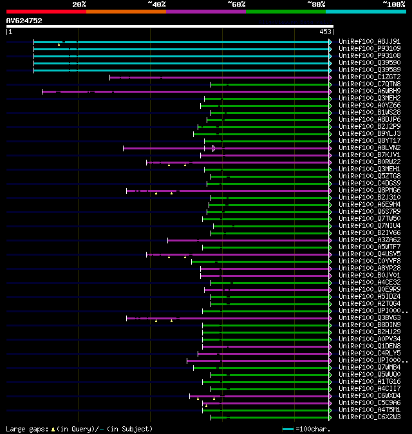The height and width of the screenshot is (434, 412).
Task: Choose hit UniRef100_A8LVN2
Action: pyautogui.click(x=370, y=148)
